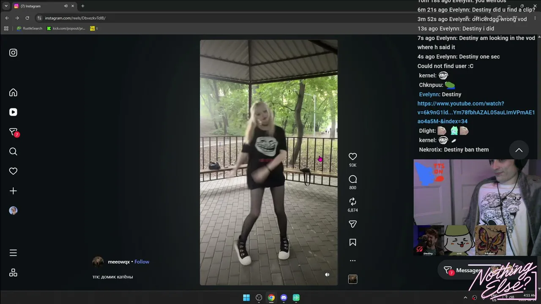Open the kick.com popout bookmark
Viewport: 541px width, 304px height.
point(66,28)
